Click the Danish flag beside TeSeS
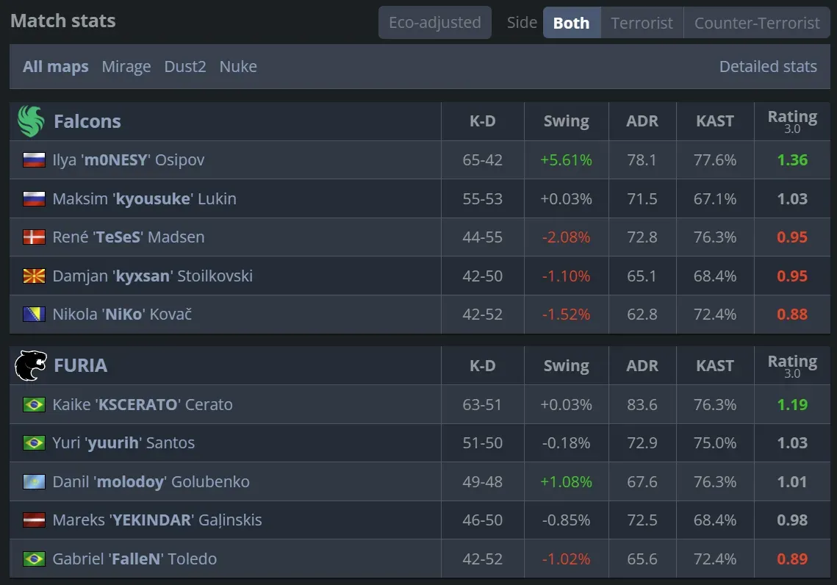 point(34,237)
